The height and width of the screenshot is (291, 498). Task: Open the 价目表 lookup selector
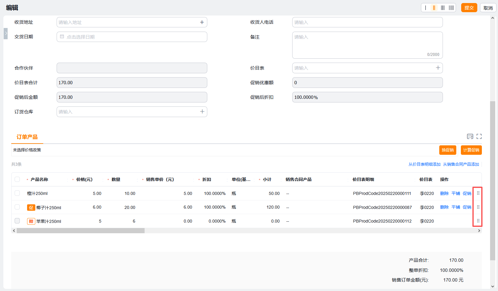pyautogui.click(x=438, y=68)
